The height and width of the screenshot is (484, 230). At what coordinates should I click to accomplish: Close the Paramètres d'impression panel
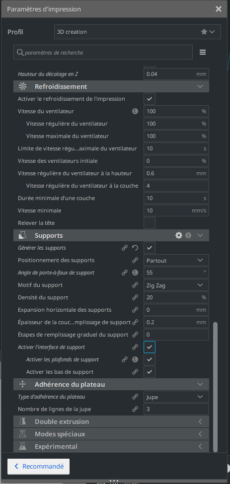point(219,9)
